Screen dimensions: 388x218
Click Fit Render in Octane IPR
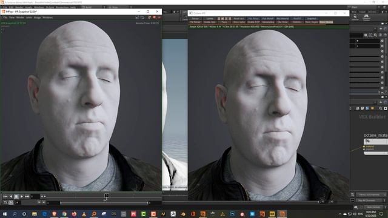tap(195, 22)
